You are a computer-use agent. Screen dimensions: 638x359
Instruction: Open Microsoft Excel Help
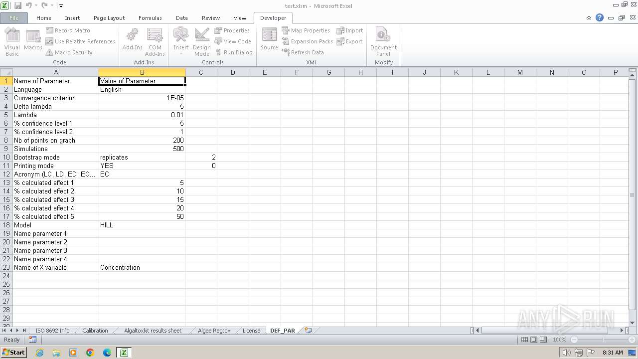[x=600, y=18]
